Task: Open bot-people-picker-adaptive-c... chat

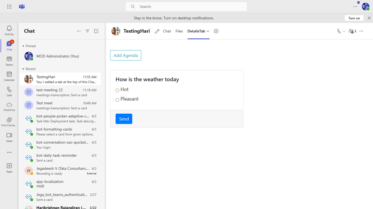Action: (x=60, y=118)
